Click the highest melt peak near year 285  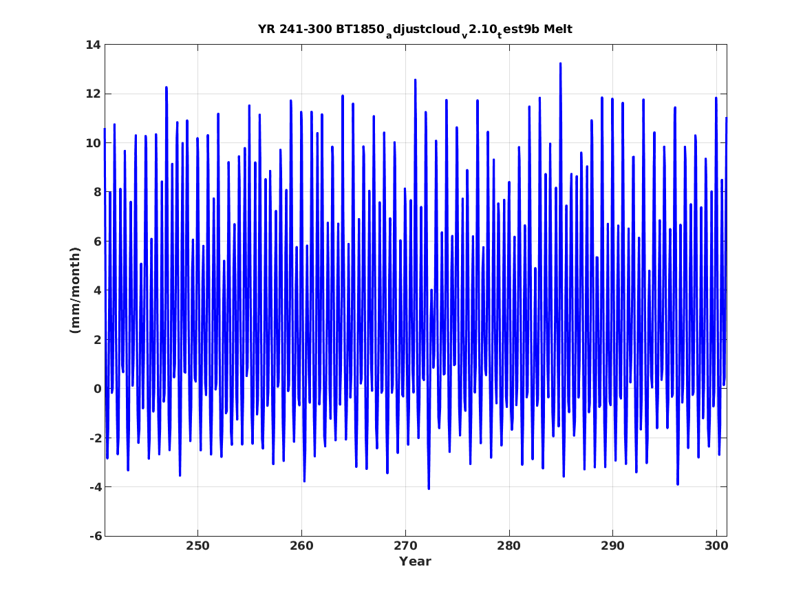[x=560, y=64]
